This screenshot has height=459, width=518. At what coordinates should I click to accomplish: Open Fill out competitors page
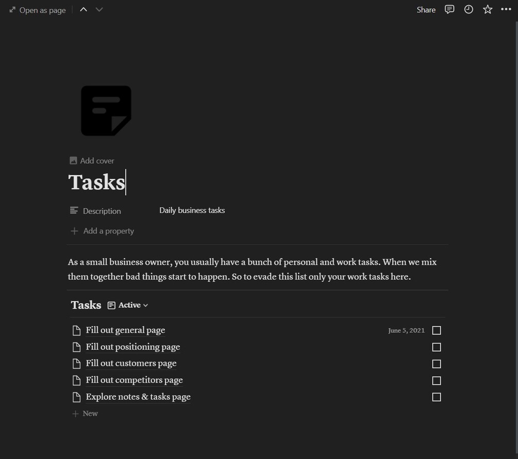click(x=134, y=380)
